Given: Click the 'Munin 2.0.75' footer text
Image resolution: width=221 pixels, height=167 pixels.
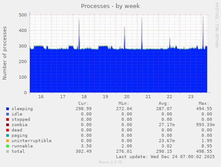Looking at the screenshot, I should (x=110, y=162).
